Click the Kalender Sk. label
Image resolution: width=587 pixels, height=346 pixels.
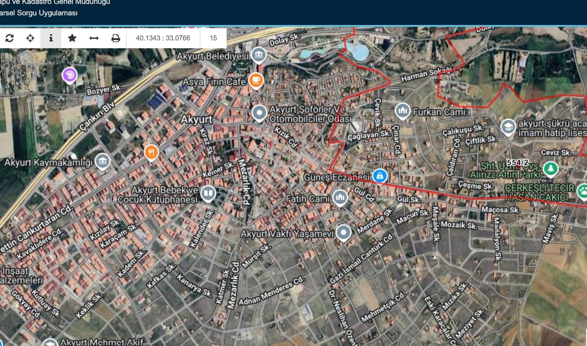[x=201, y=228]
